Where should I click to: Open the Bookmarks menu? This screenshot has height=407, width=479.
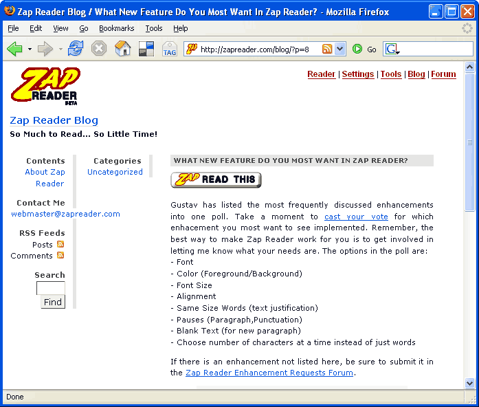[x=116, y=28]
